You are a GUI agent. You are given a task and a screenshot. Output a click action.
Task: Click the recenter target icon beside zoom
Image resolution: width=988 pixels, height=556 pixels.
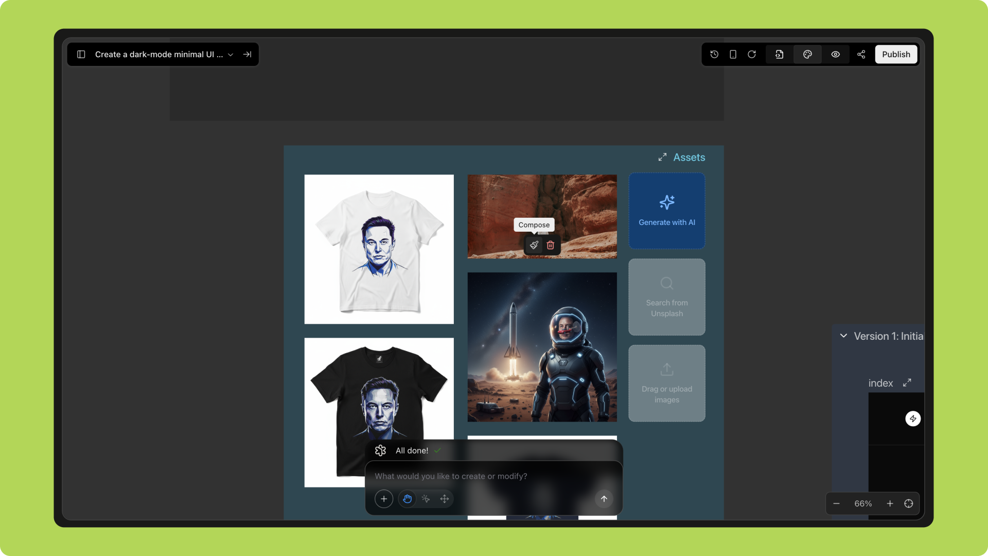pos(909,503)
